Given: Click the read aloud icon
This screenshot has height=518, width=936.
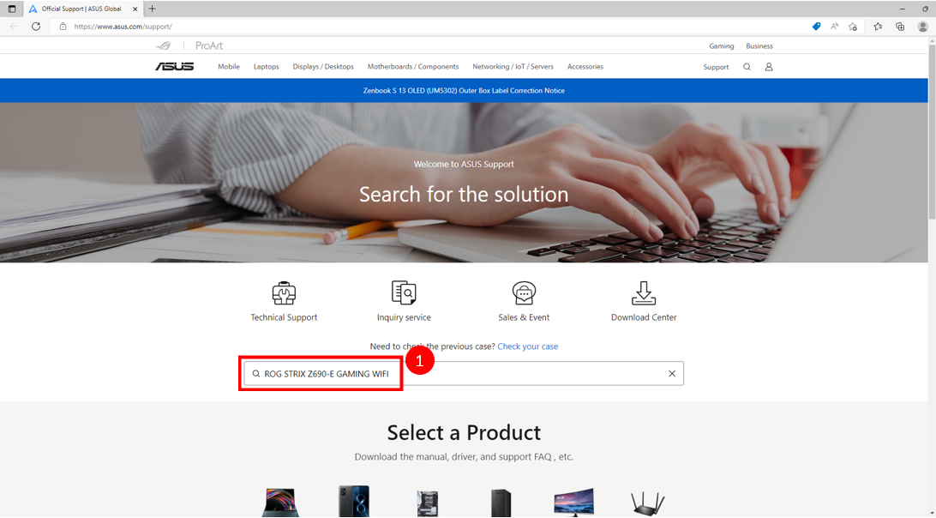Looking at the screenshot, I should pyautogui.click(x=835, y=27).
